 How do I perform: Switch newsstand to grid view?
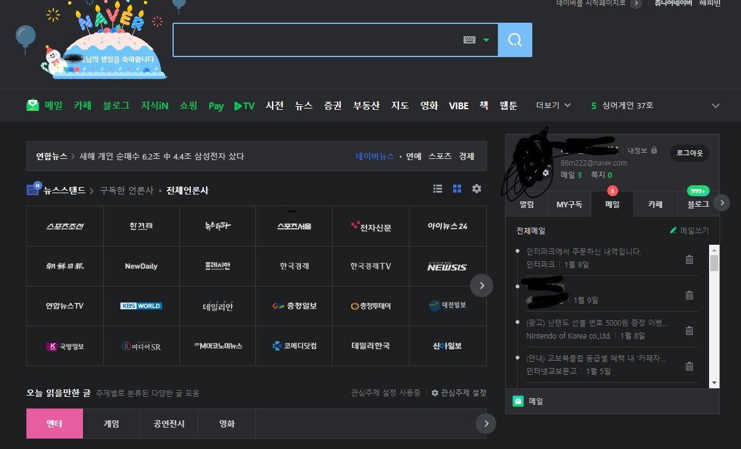(x=457, y=189)
